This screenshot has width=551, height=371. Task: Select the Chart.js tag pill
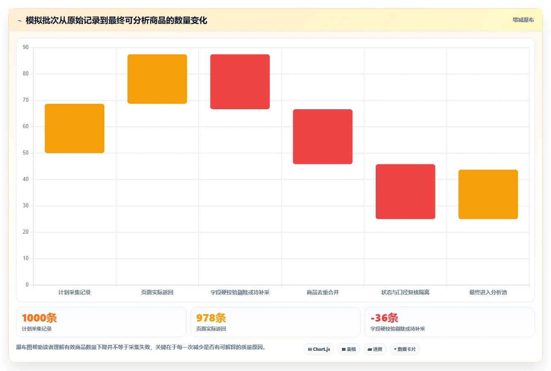[319, 349]
